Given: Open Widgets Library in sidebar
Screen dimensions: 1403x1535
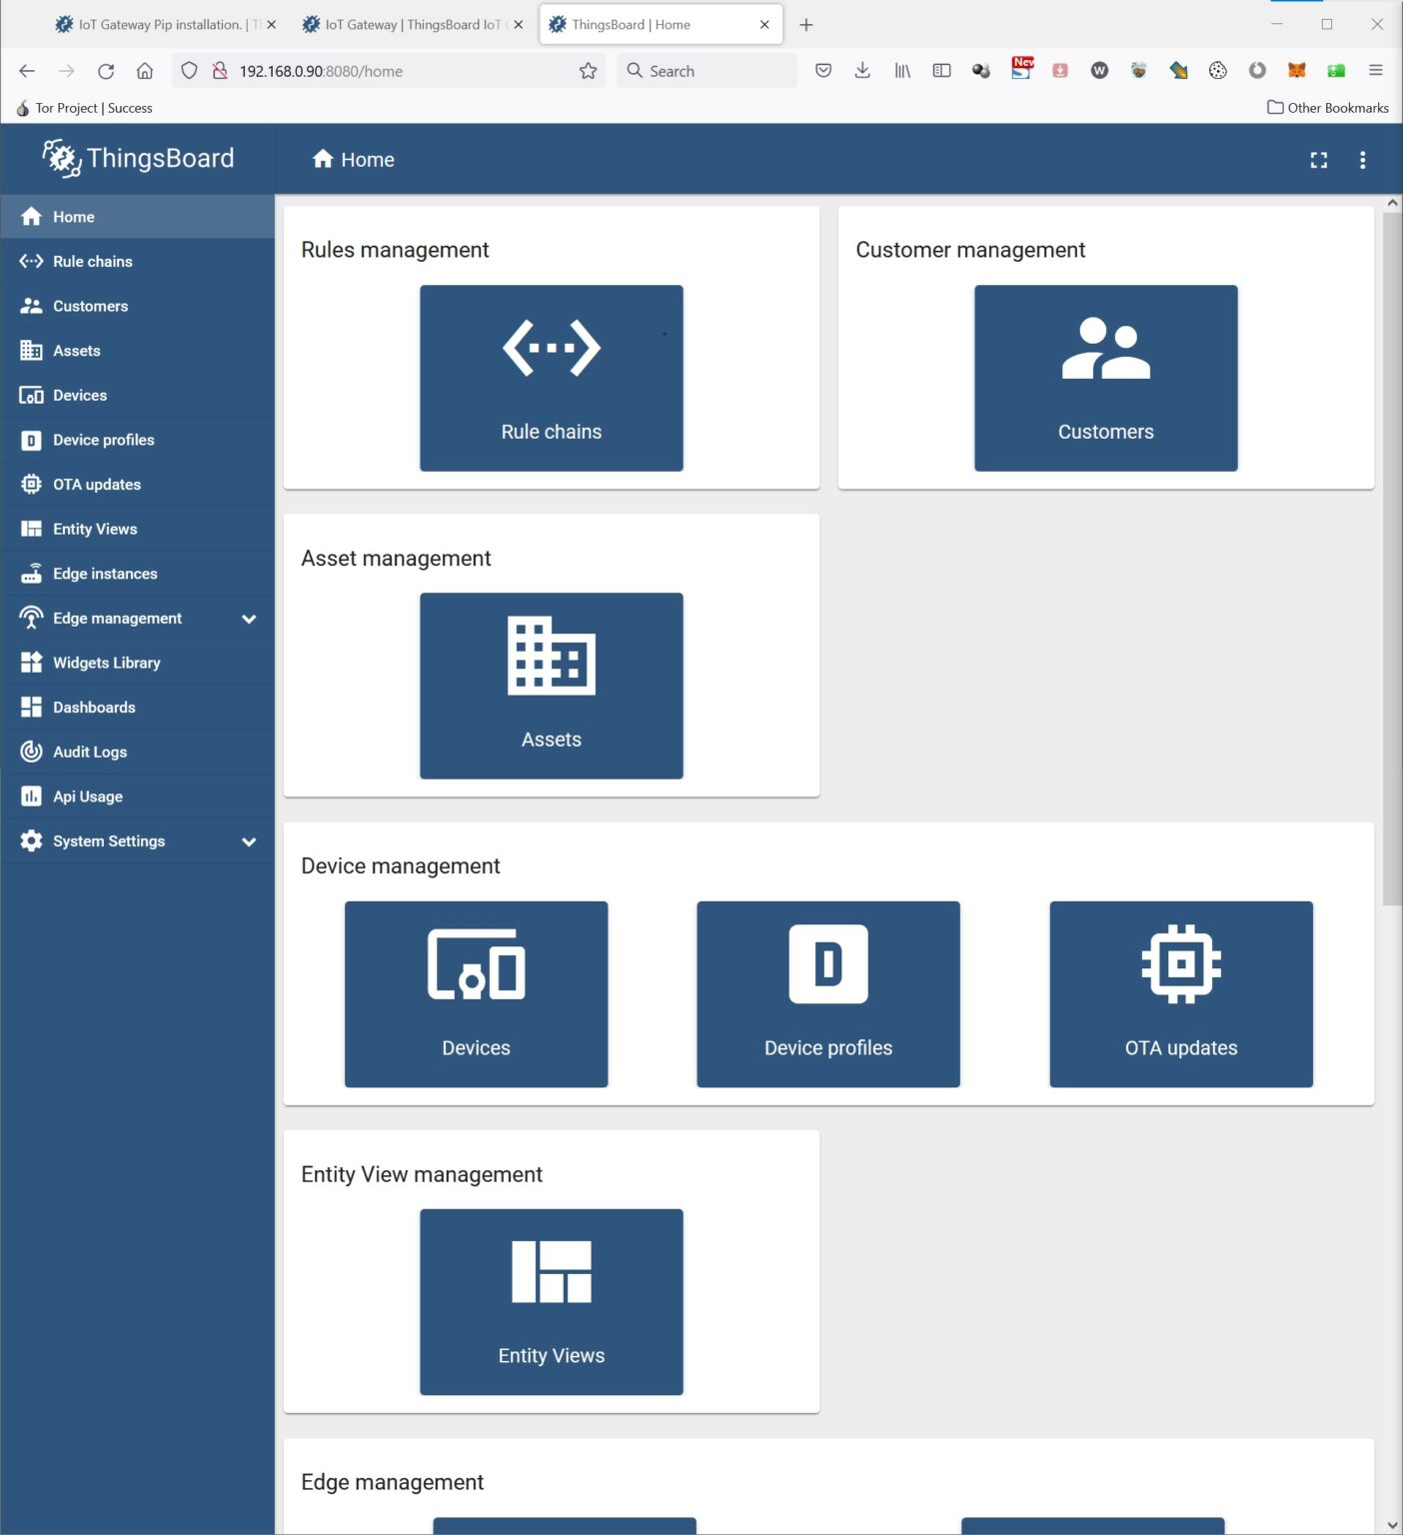Looking at the screenshot, I should (106, 663).
